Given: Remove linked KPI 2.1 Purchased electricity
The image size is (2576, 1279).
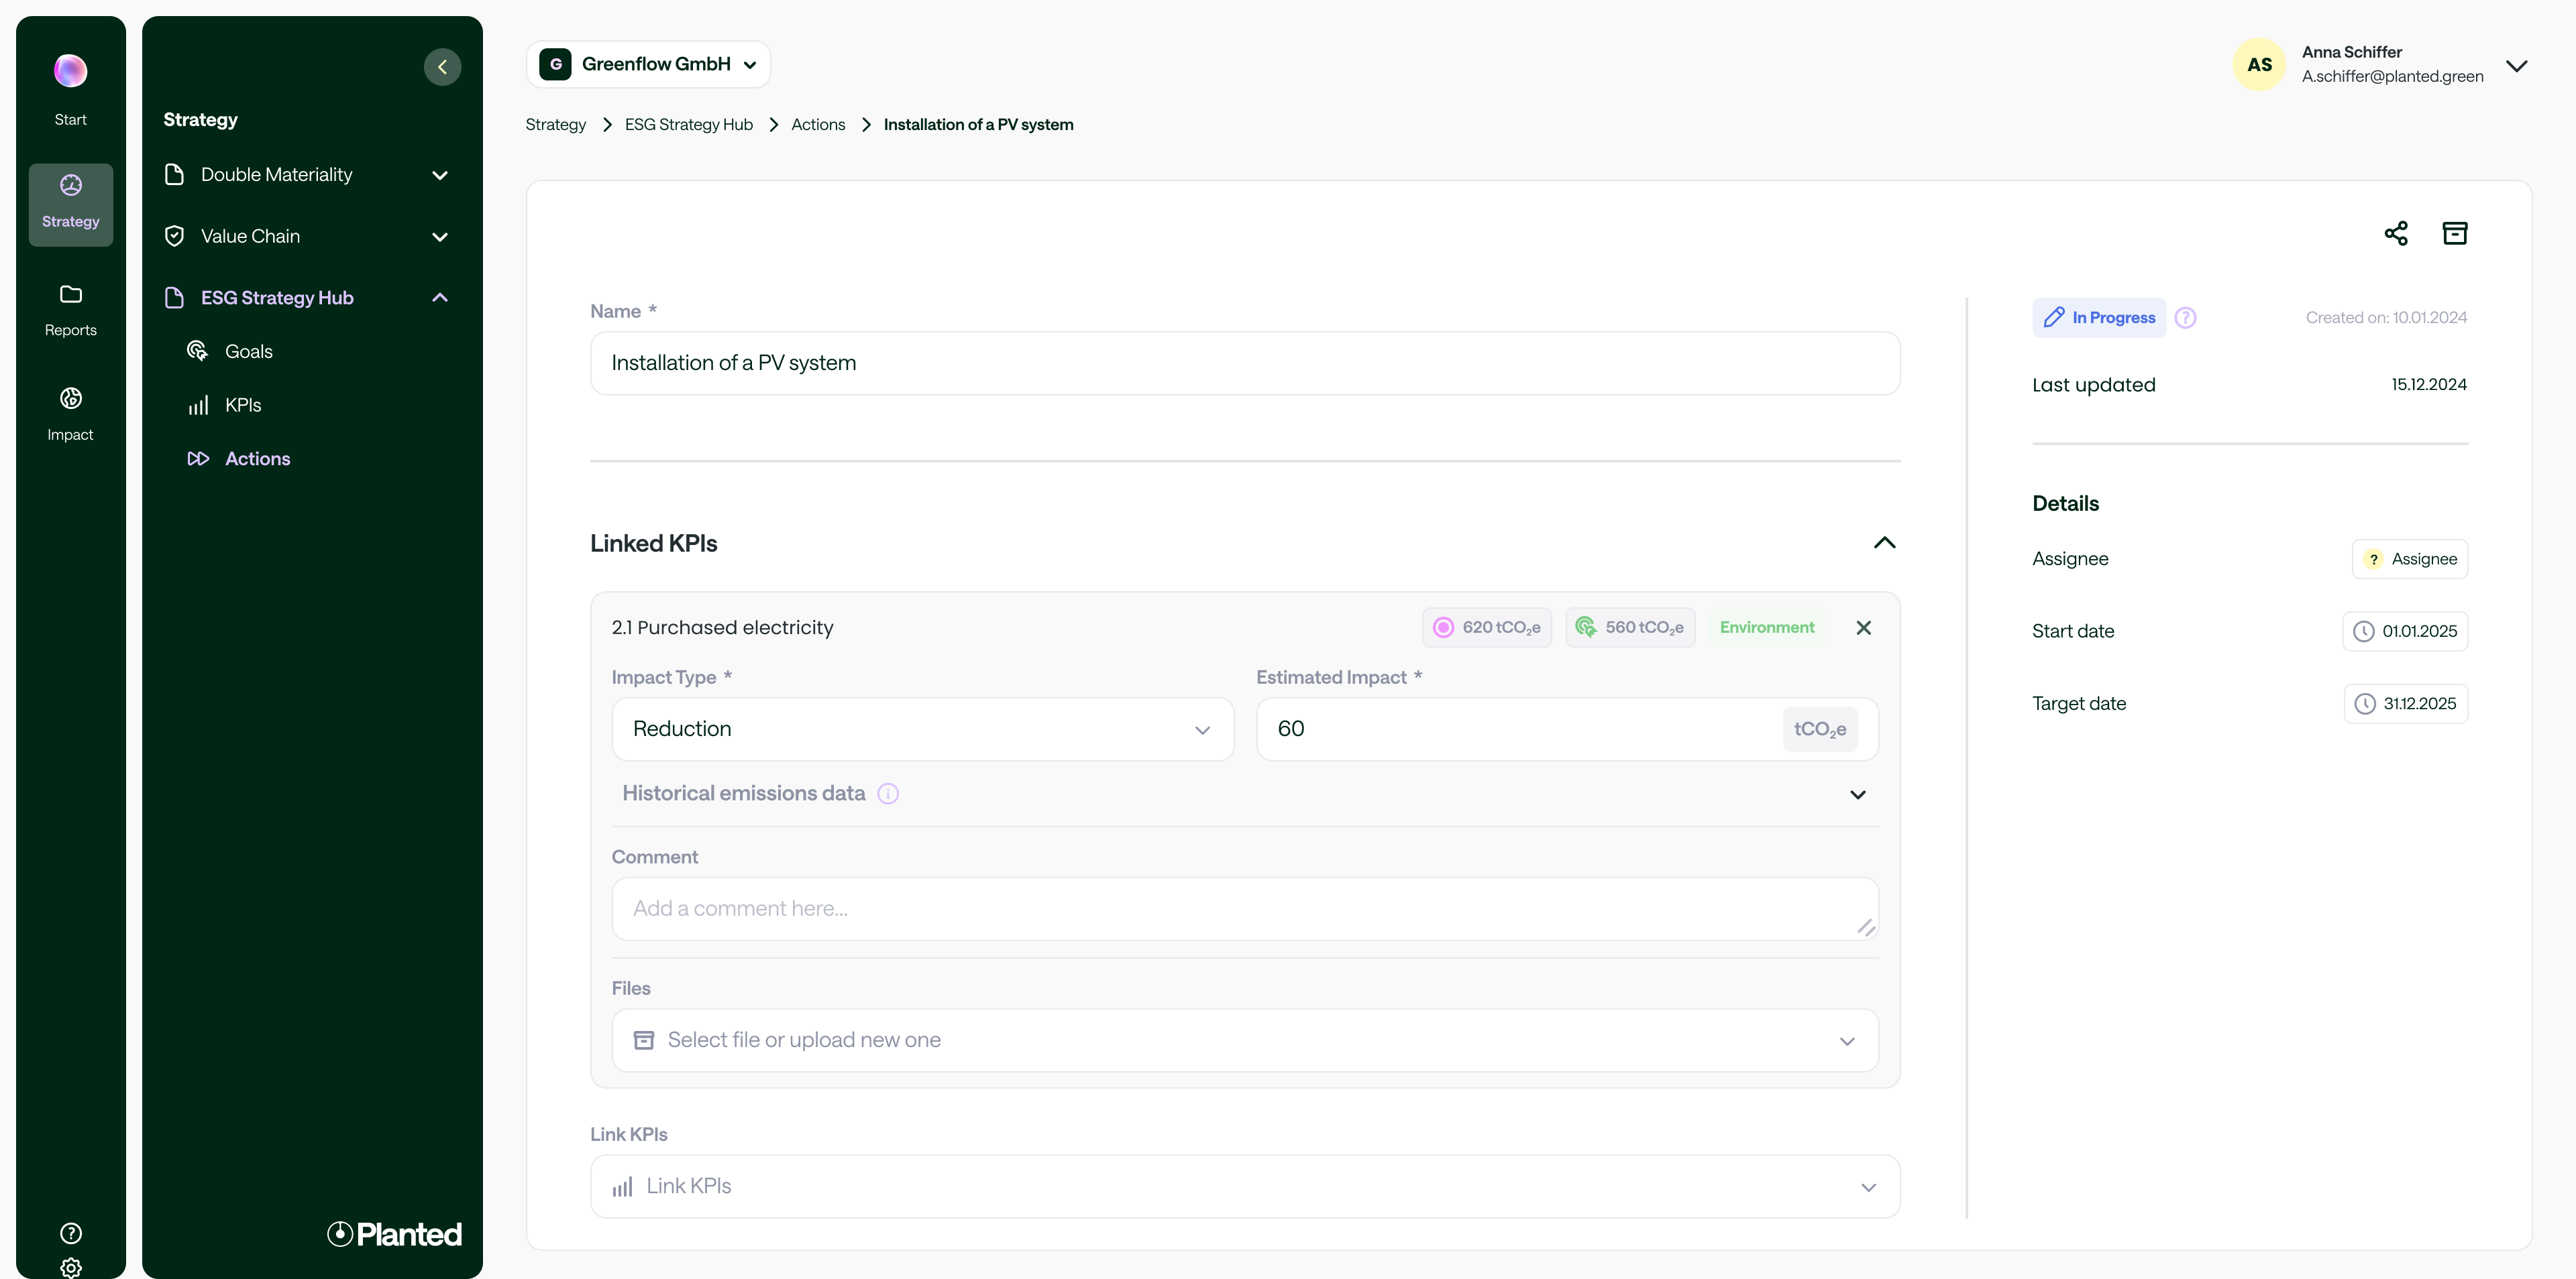Looking at the screenshot, I should (x=1864, y=627).
